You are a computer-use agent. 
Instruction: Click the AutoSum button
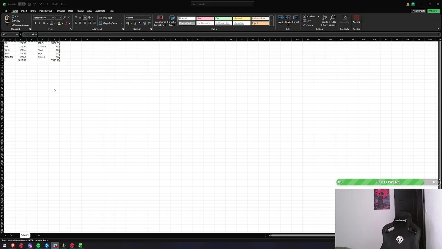(x=309, y=17)
